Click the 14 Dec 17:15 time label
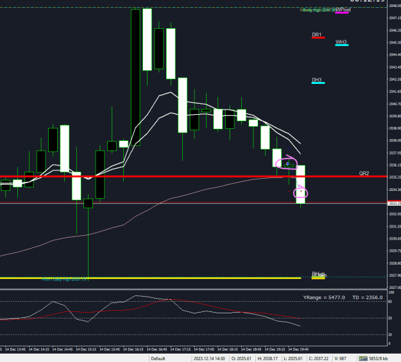 pos(180,349)
